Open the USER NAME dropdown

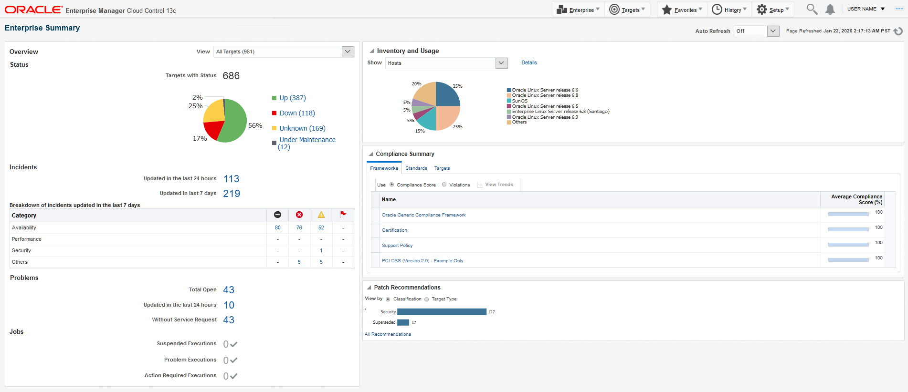click(866, 9)
